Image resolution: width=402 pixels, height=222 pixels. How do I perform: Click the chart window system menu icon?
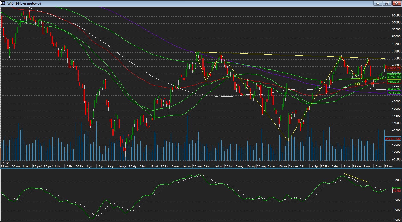coord(3,3)
